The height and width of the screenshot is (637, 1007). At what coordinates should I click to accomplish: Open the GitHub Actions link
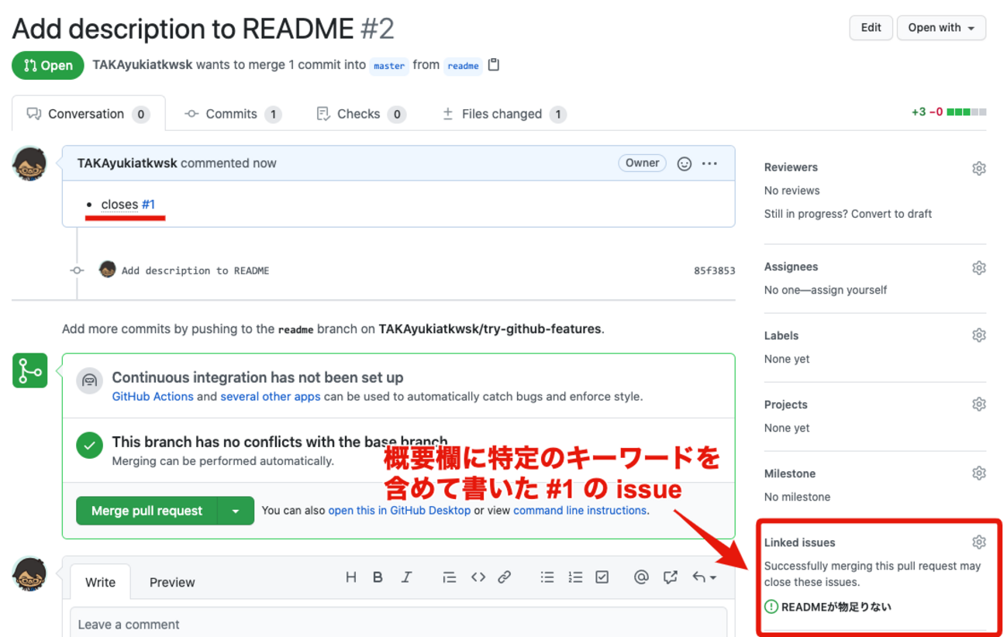[x=153, y=397]
